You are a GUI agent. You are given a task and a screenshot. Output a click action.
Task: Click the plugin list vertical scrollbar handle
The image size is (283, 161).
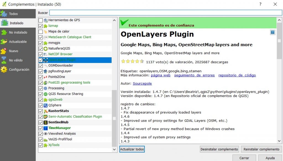click(114, 118)
